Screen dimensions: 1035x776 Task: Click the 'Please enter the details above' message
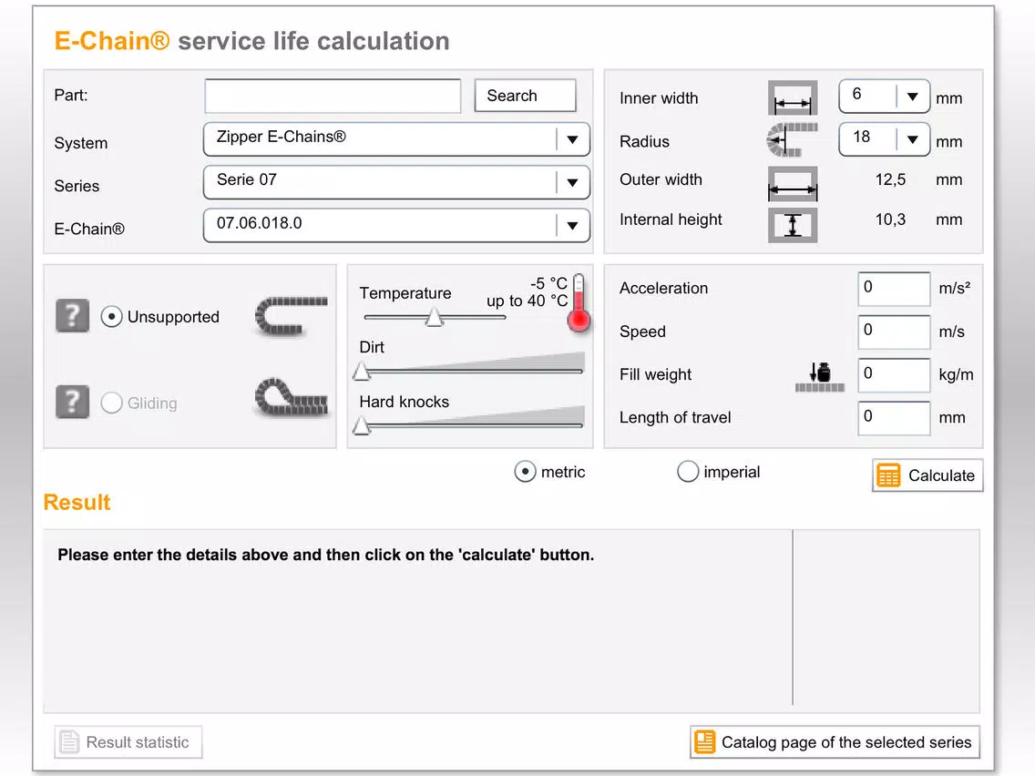pos(325,555)
